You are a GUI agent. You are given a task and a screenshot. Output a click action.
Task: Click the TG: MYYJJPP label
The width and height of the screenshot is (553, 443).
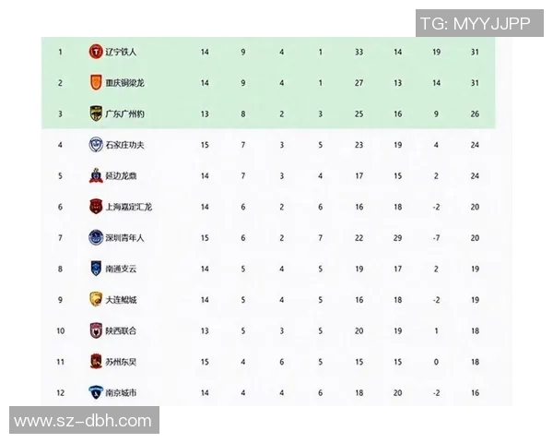click(475, 24)
